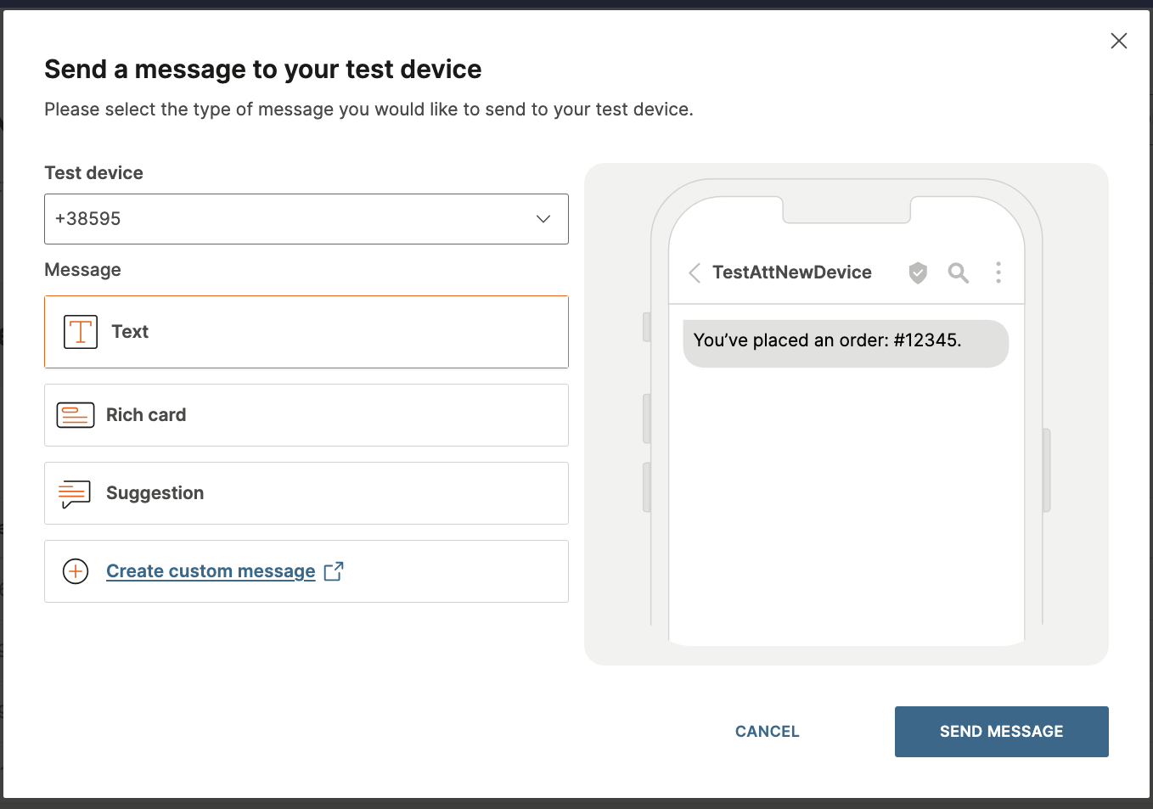This screenshot has width=1153, height=809.
Task: Click the shield verification icon in the chat preview
Action: click(918, 272)
